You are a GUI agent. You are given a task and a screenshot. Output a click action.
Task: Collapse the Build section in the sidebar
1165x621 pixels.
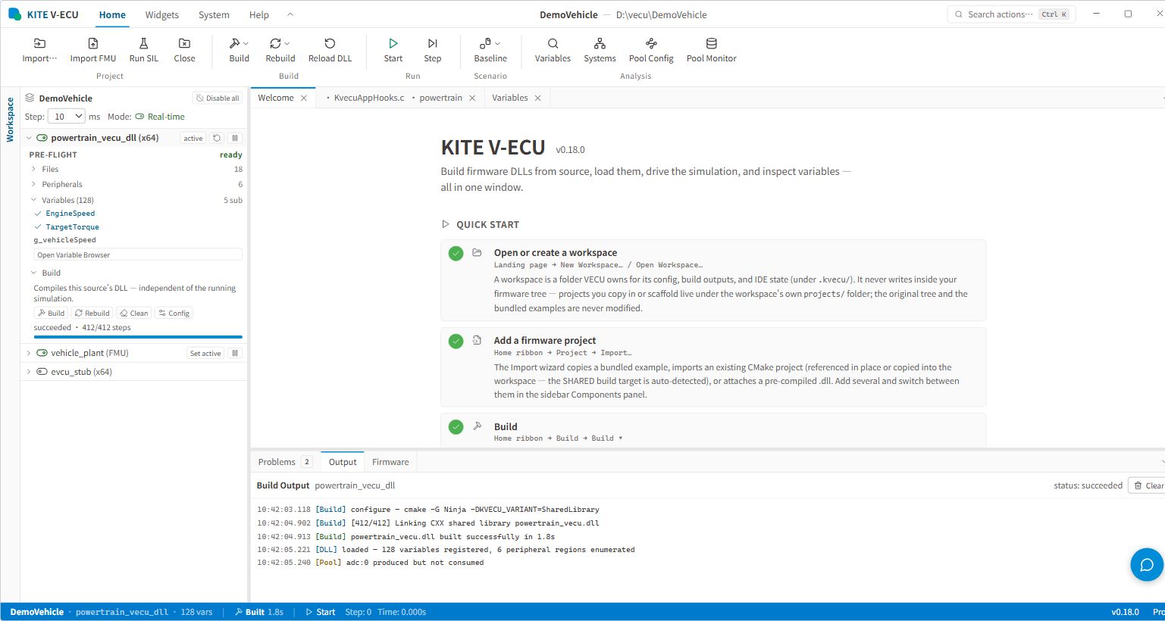33,273
